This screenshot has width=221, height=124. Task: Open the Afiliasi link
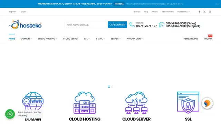pos(155,12)
